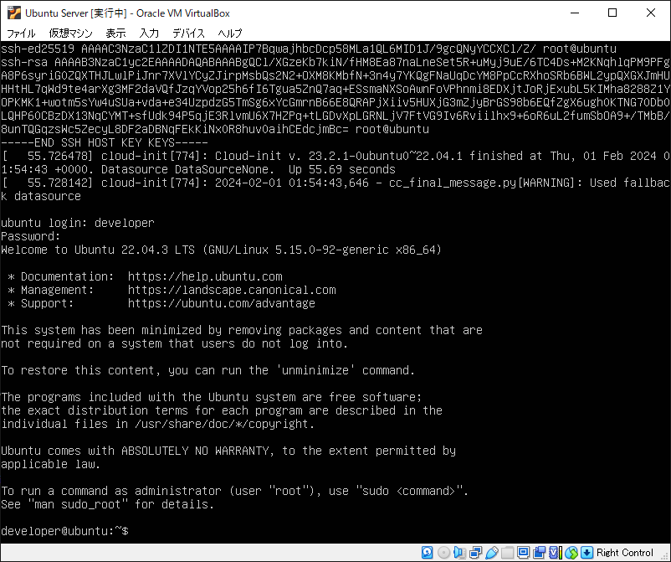This screenshot has width=671, height=562.
Task: Click the developer@ubuntu:~$ shell prompt
Action: (x=64, y=531)
